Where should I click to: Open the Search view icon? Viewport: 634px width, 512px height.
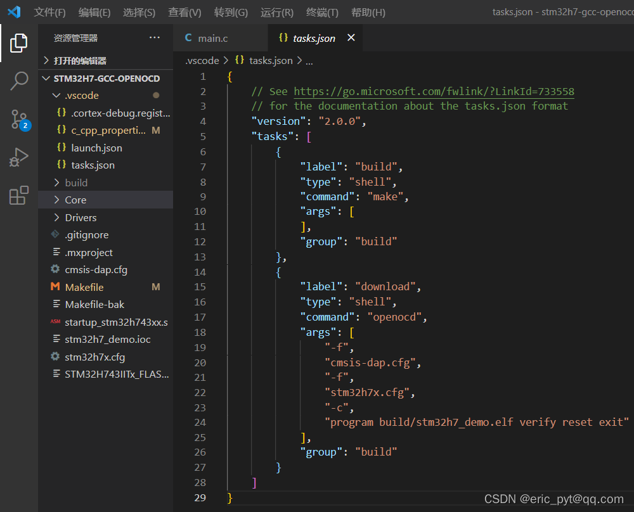point(18,81)
